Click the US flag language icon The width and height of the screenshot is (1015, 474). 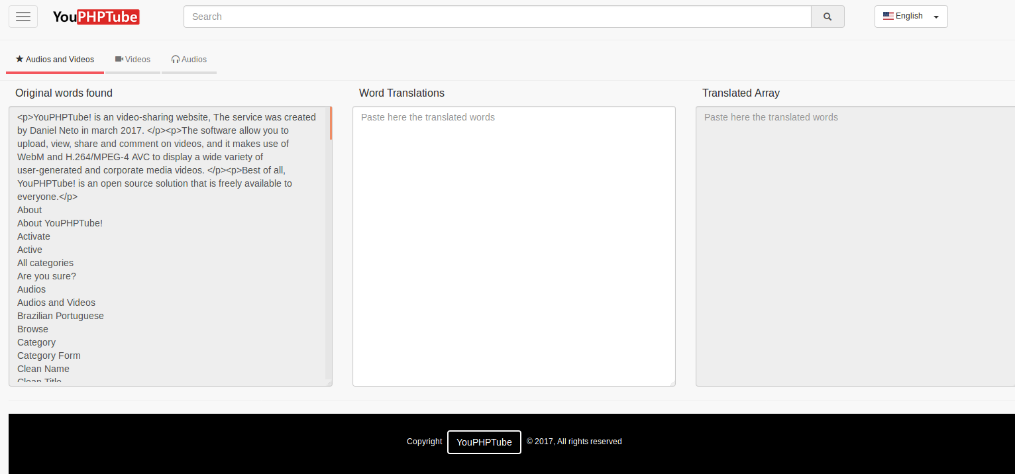tap(888, 16)
